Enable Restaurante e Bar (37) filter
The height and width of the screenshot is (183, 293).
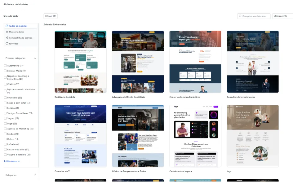(5, 150)
